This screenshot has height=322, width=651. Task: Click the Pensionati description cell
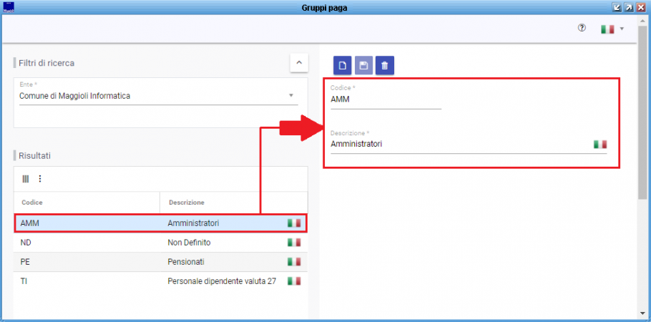pyautogui.click(x=186, y=262)
